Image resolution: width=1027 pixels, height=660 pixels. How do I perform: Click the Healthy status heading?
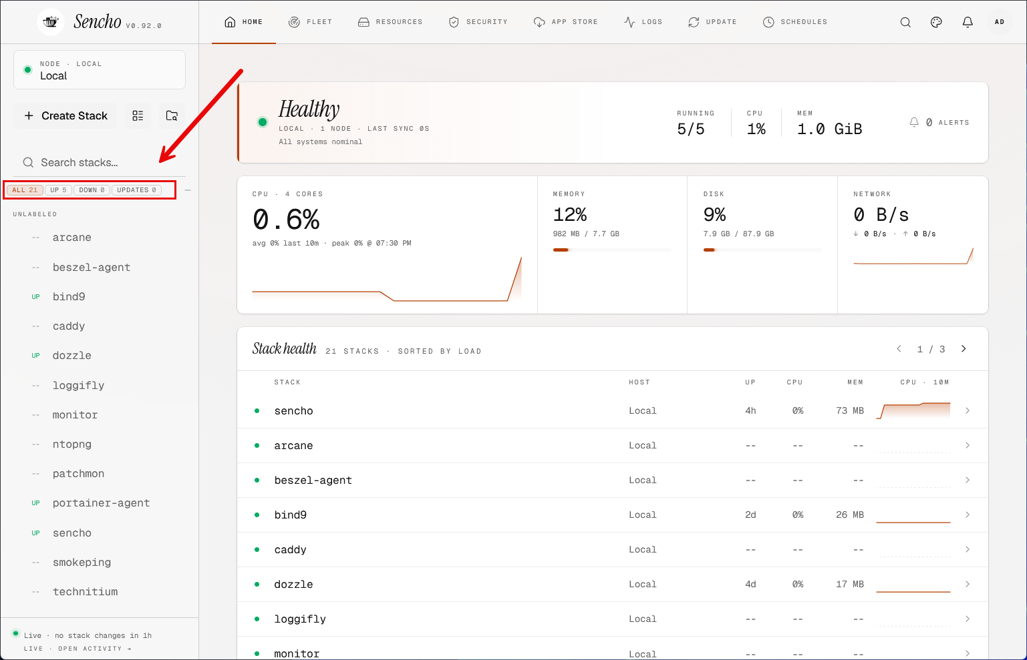point(309,109)
